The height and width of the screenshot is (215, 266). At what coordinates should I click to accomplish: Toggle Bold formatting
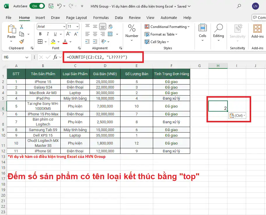click(x=40, y=34)
